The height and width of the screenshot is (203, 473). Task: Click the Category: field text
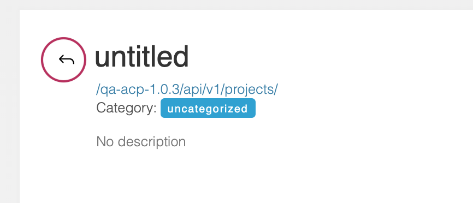click(x=126, y=108)
